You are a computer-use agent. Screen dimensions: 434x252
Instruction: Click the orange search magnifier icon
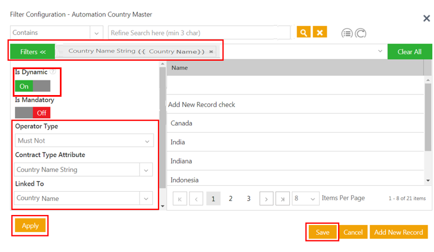[303, 33]
